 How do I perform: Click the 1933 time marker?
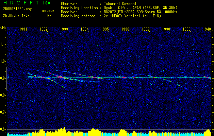click(x=64, y=29)
